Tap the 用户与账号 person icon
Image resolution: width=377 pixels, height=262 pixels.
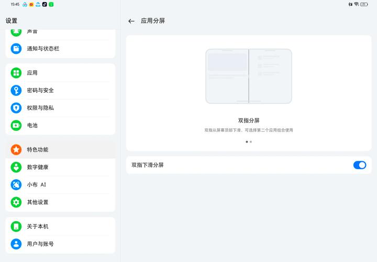click(16, 244)
